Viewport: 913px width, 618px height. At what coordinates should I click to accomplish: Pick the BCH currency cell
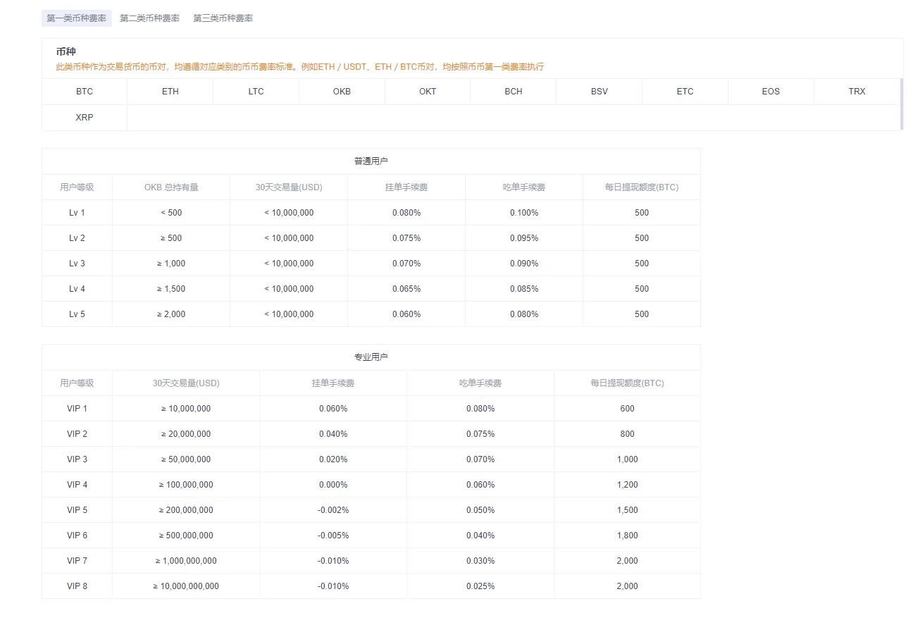pyautogui.click(x=514, y=92)
